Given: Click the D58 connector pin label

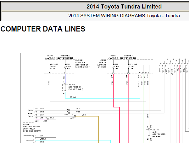Looking at the screenshot, I should point(127,76).
